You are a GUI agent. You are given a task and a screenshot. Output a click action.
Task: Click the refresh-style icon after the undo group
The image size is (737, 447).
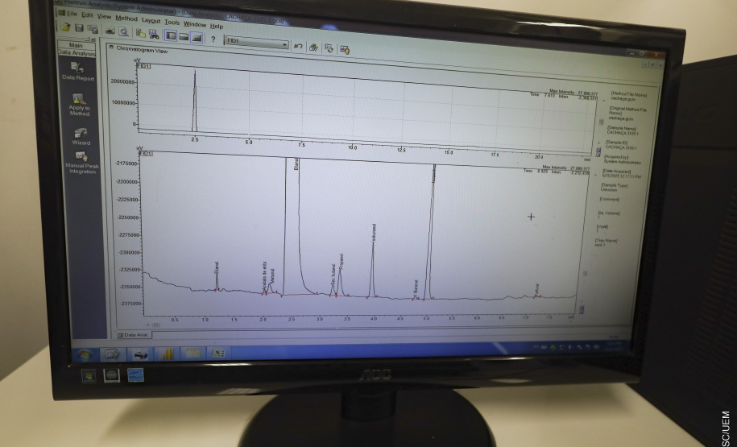[x=329, y=48]
